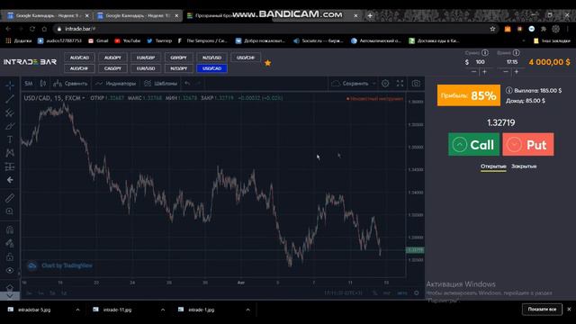Toggle stay in drawing mode lock-pencil icon
The width and height of the screenshot is (576, 324).
[x=10, y=243]
